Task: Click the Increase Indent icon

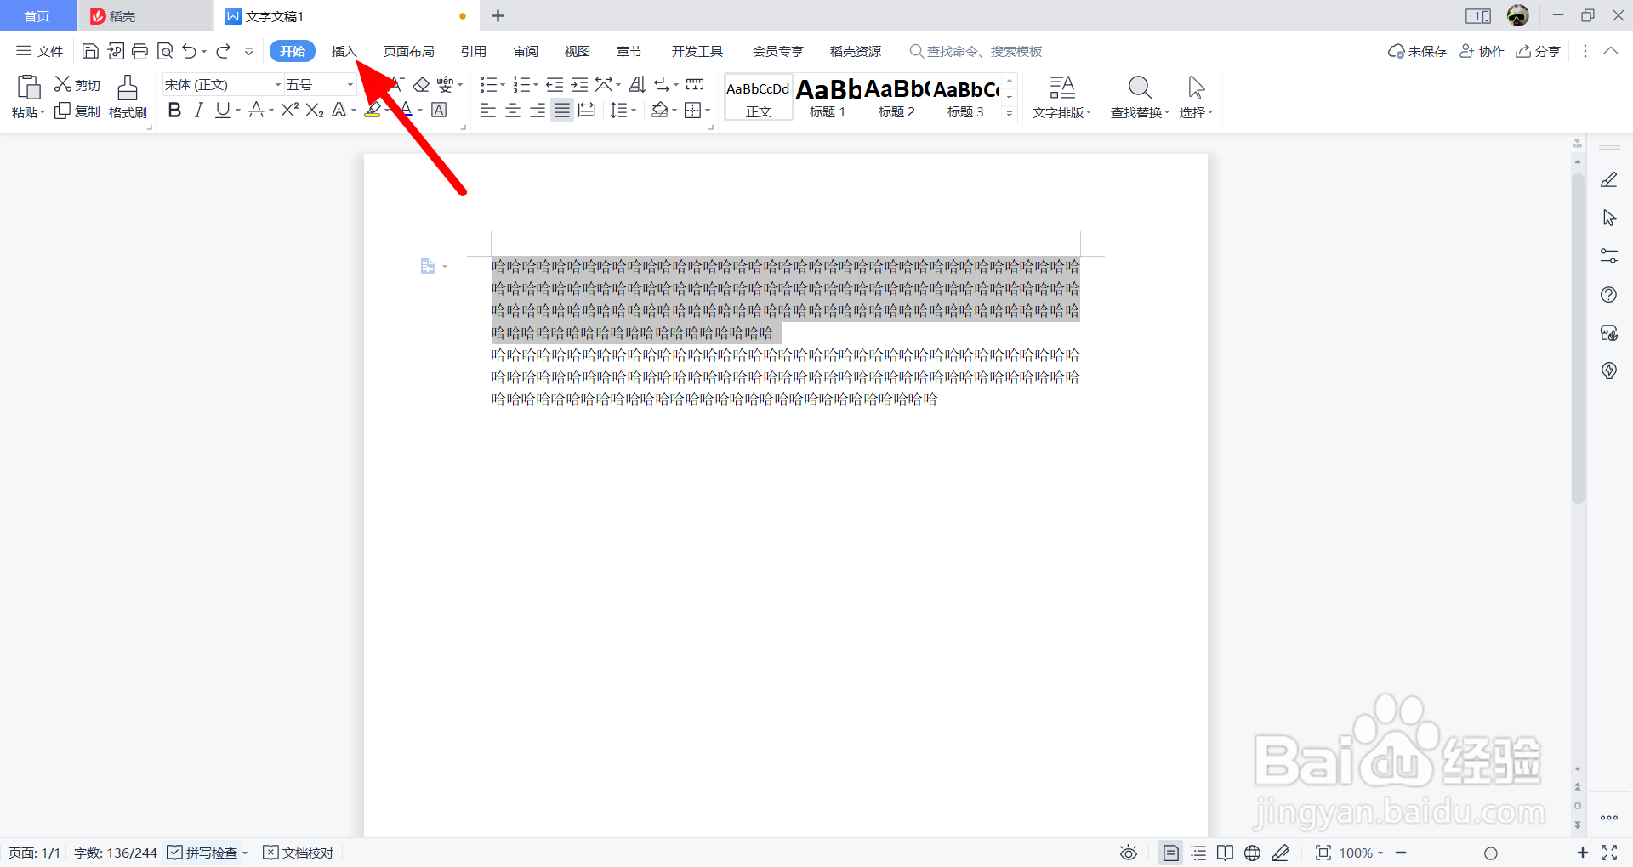Action: pos(579,85)
